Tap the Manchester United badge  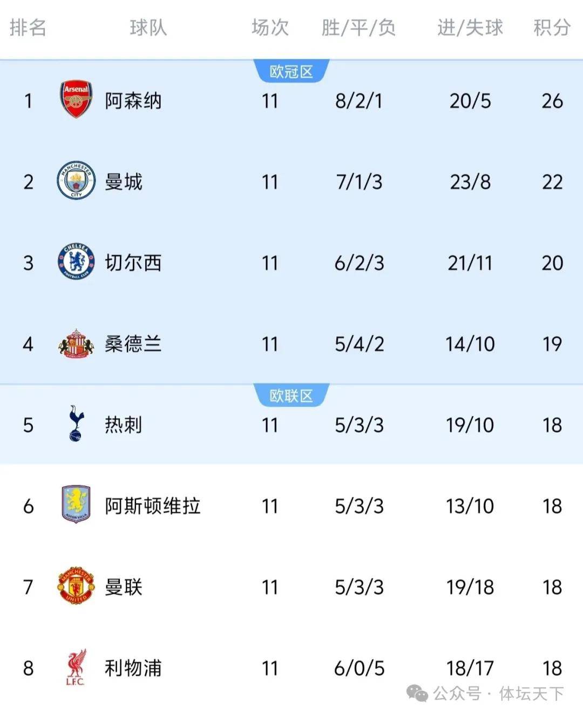(x=76, y=586)
